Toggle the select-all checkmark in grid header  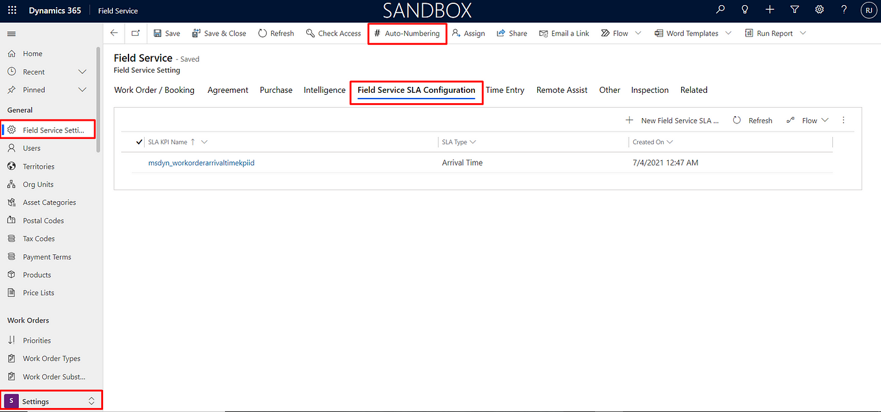pyautogui.click(x=139, y=141)
